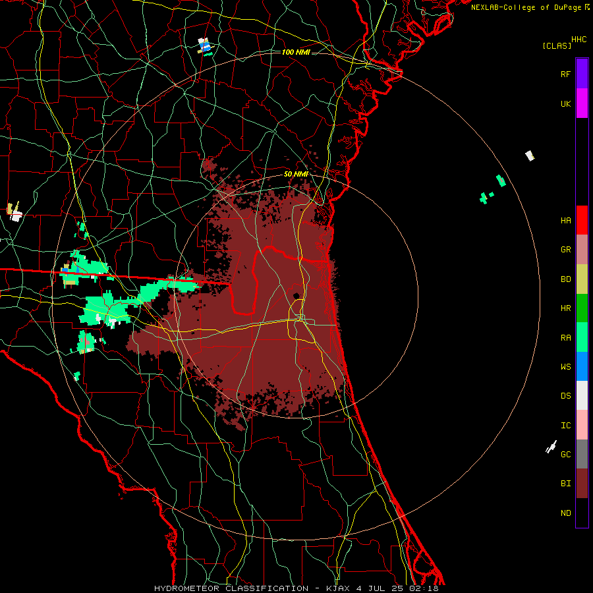The image size is (593, 593).
Task: Click the WS legend label
Action: pyautogui.click(x=566, y=367)
